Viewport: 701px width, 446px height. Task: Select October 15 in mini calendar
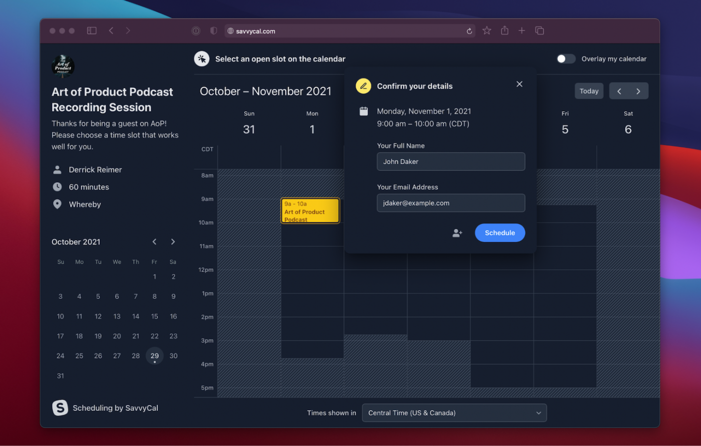(x=155, y=316)
